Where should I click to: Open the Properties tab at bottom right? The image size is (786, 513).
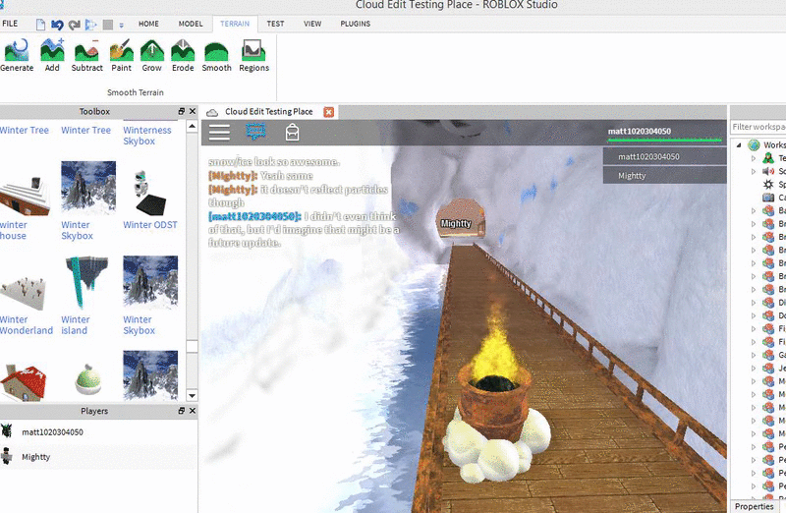click(754, 506)
